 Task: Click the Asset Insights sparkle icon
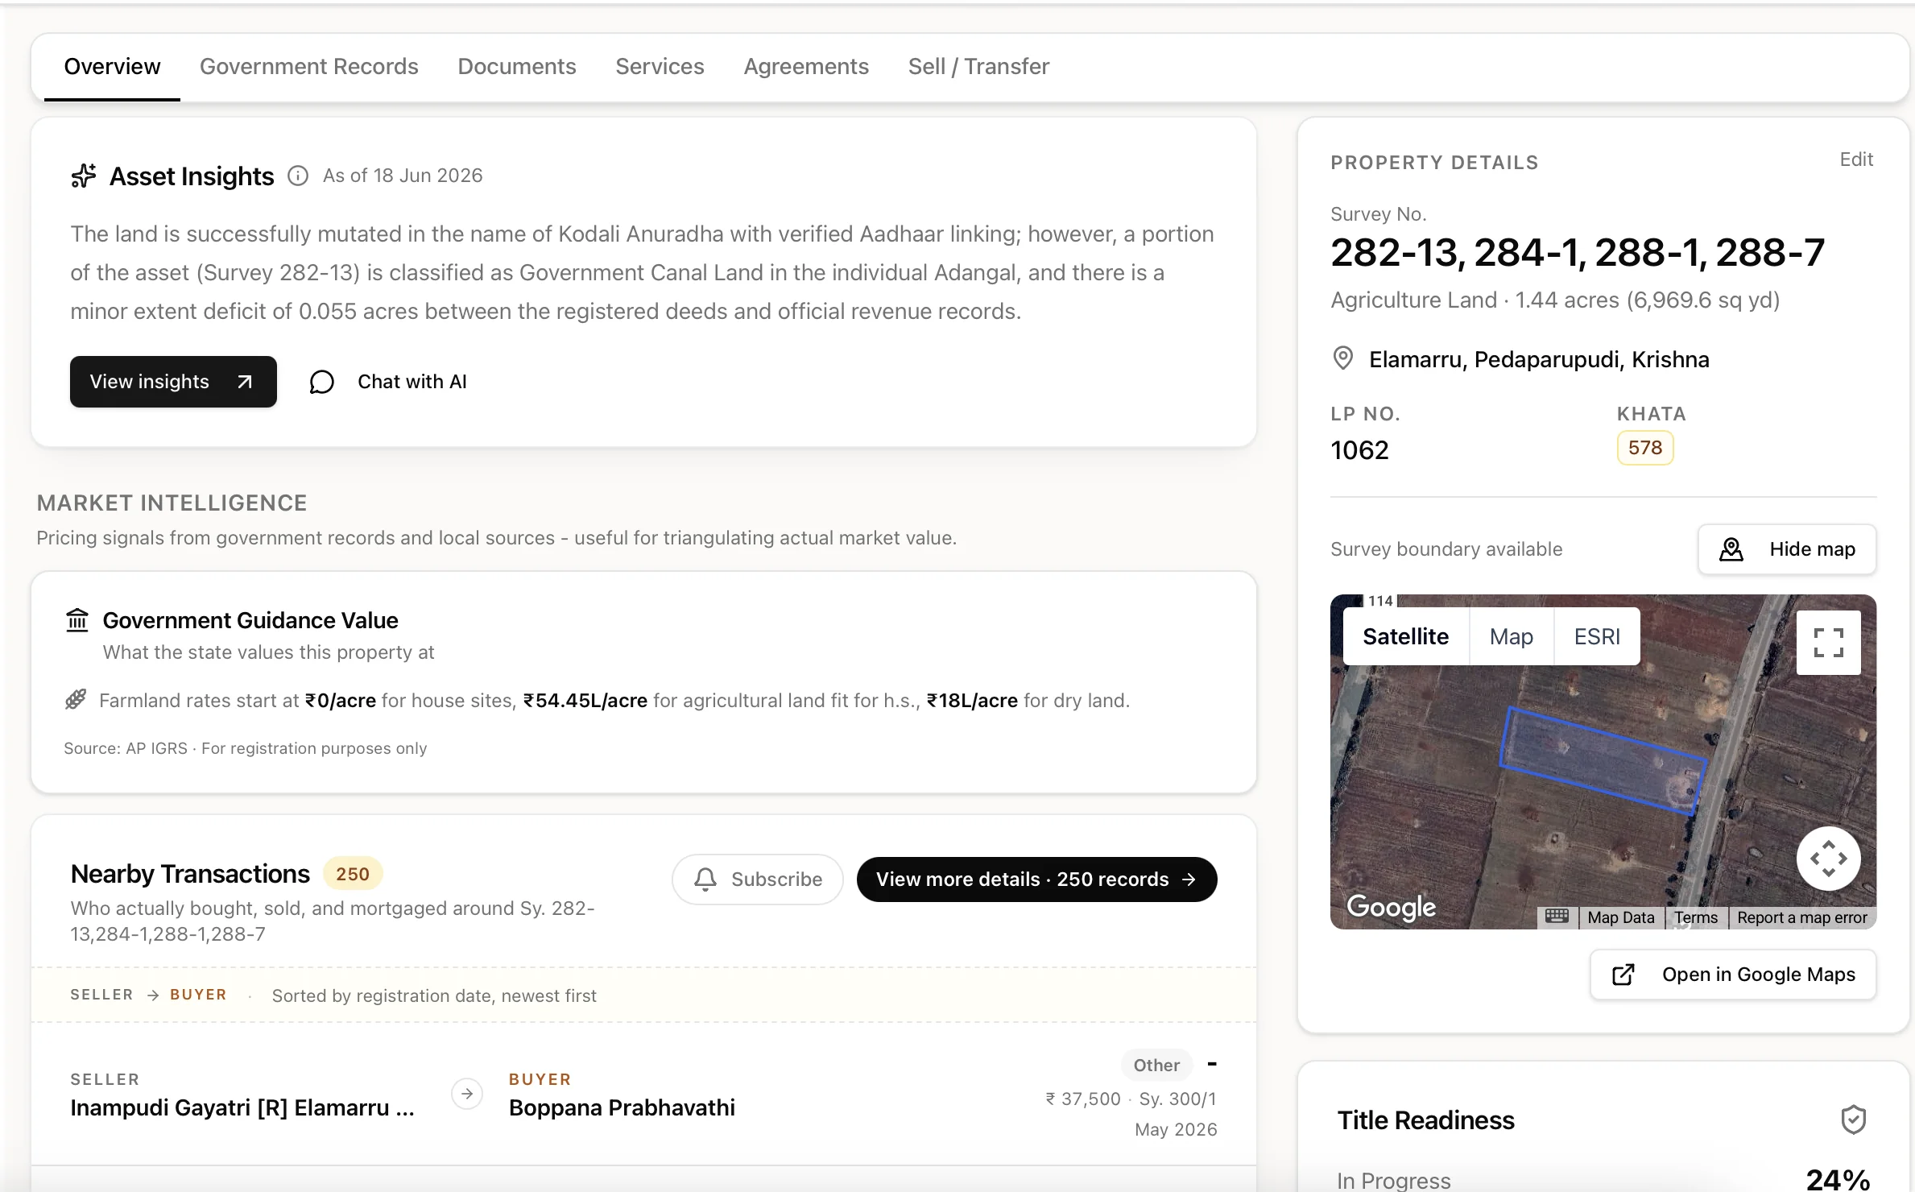(x=84, y=176)
